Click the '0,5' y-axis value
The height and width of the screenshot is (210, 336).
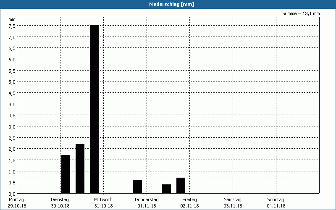12,183
